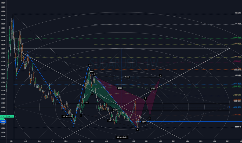Click the 1(0.21420) Fibonacci level label

[x=238, y=75]
